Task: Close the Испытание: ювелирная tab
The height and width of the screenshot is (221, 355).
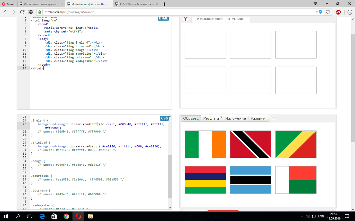Action: pyautogui.click(x=61, y=4)
